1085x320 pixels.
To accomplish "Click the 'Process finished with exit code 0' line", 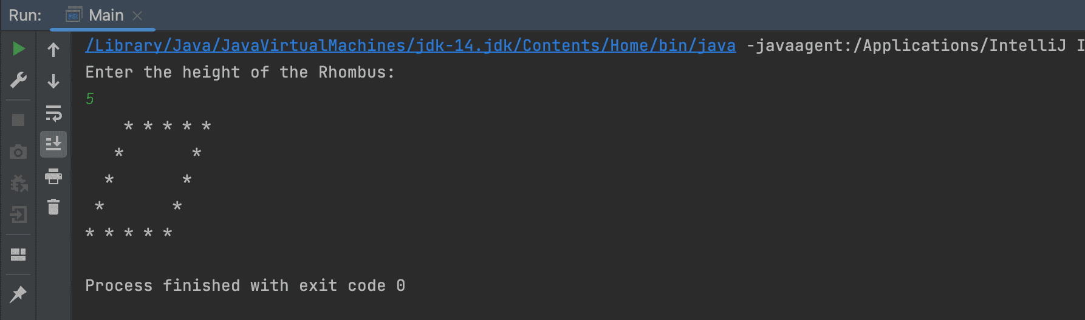I will [245, 285].
